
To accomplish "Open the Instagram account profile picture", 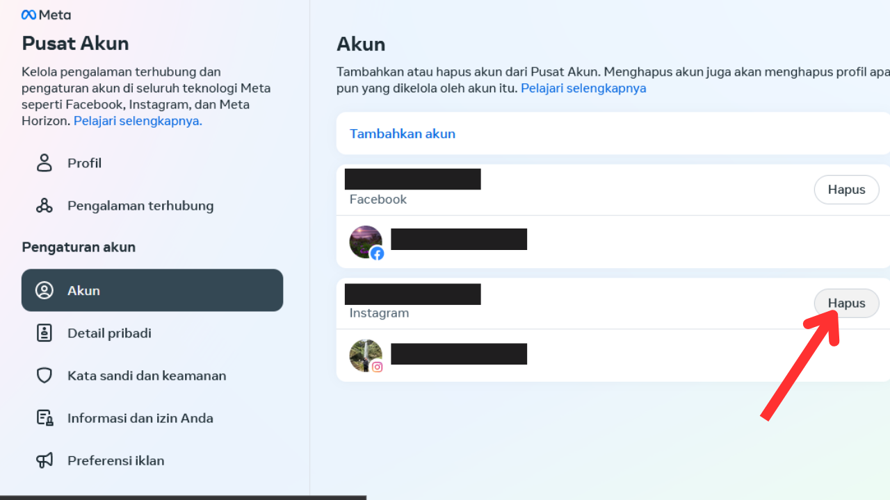I will [366, 356].
